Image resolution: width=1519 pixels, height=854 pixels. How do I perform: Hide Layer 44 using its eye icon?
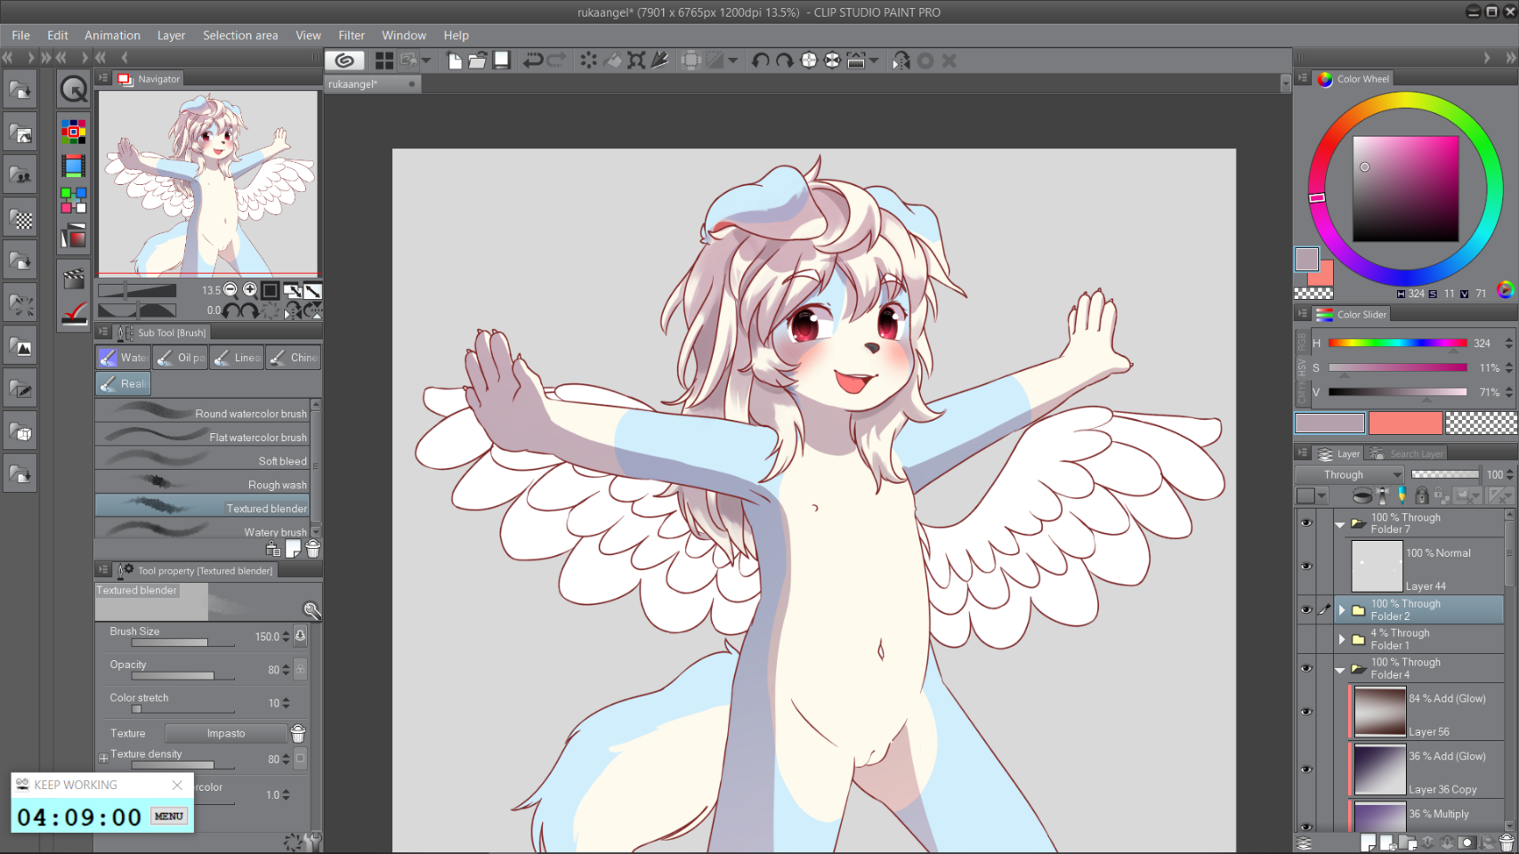[1306, 566]
